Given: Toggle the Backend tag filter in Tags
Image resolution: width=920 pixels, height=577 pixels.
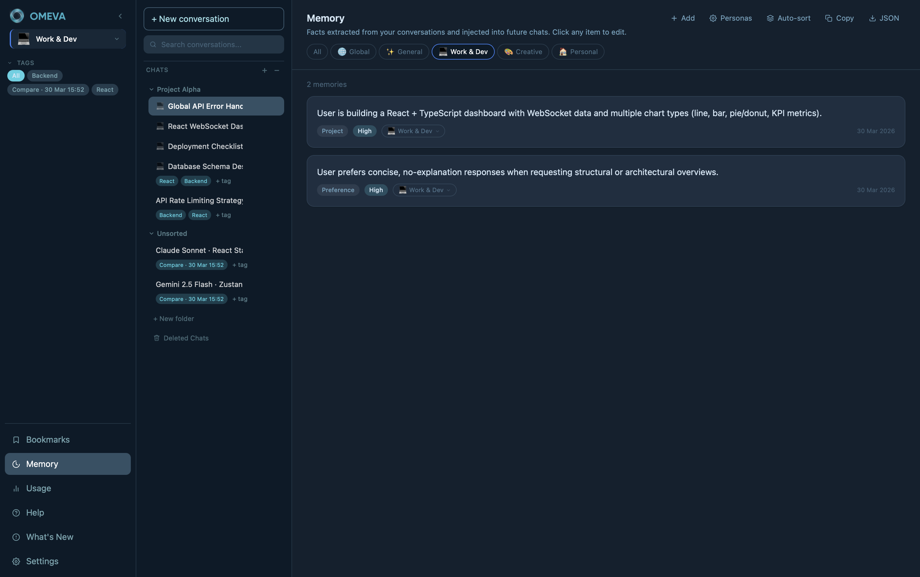Looking at the screenshot, I should pyautogui.click(x=45, y=76).
